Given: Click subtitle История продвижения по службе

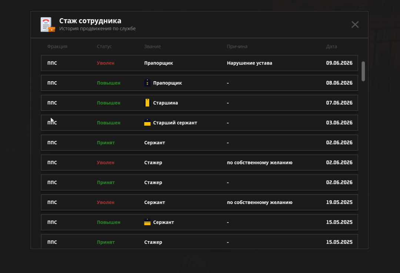Looking at the screenshot, I should pos(97,29).
